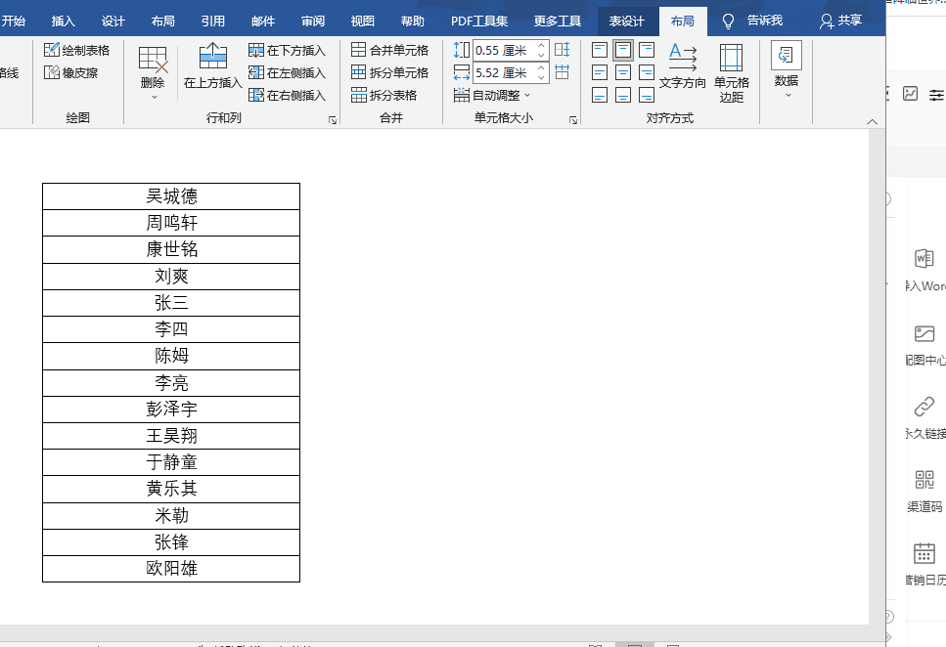Select bottom-left cell alignment option

[598, 95]
